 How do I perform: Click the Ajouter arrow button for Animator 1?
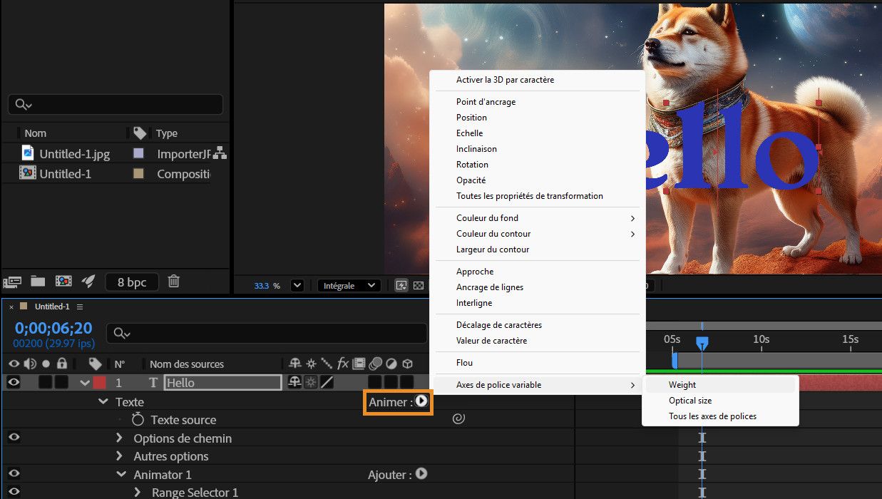421,473
